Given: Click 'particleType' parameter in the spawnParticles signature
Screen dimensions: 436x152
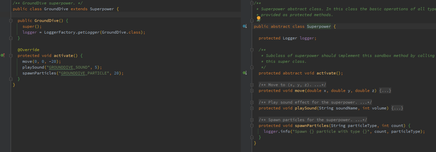Looking at the screenshot, I should pyautogui.click(x=363, y=126).
